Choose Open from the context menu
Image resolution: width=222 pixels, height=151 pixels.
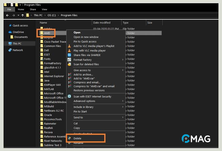pyautogui.click(x=77, y=32)
